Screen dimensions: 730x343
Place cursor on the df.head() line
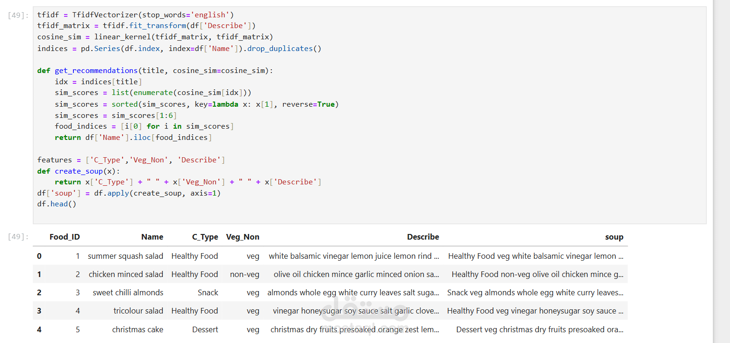[x=57, y=204]
